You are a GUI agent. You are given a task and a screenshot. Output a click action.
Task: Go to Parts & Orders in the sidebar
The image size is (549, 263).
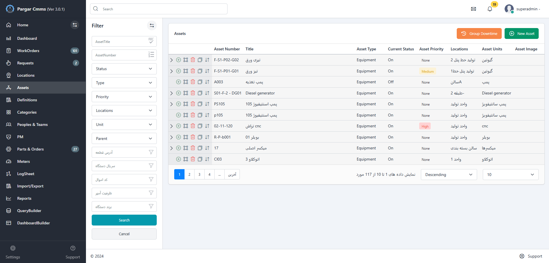[30, 149]
